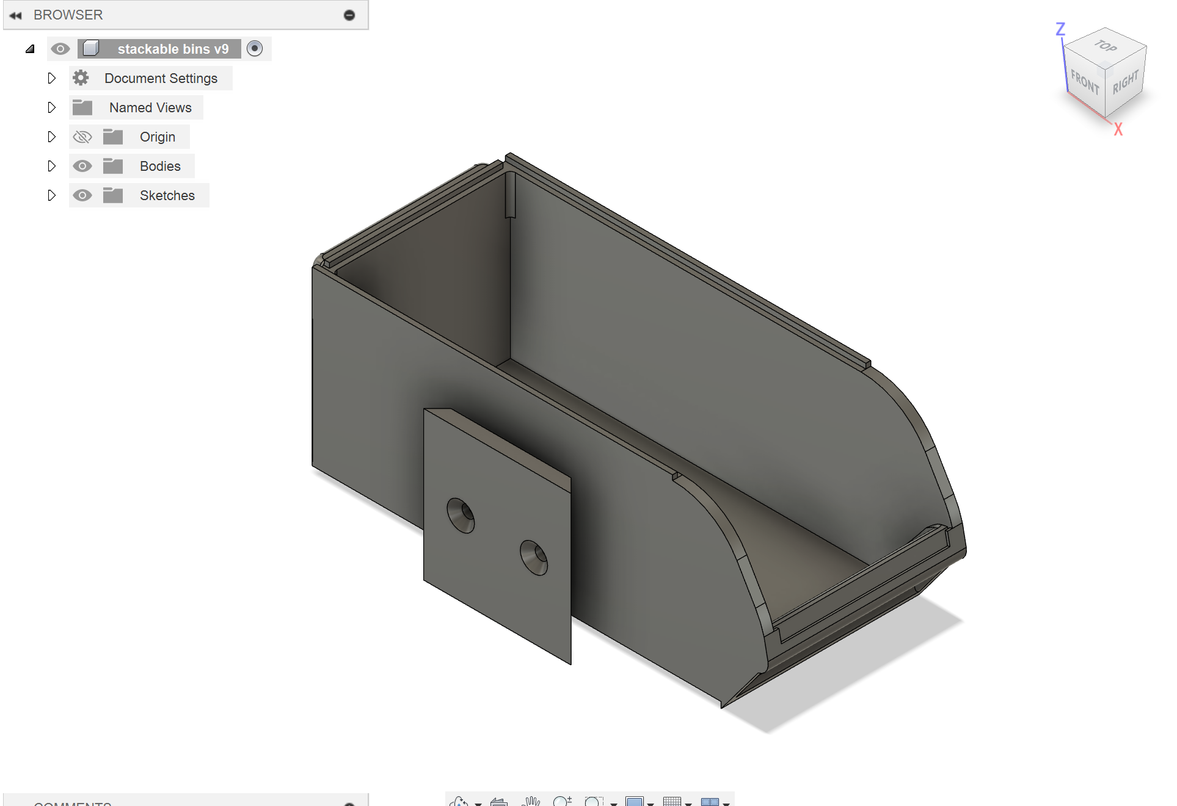Click the activate radio button for stackable bins v9

pyautogui.click(x=255, y=49)
